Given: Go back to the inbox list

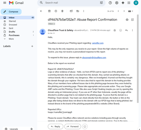Looking at the screenshot, I should [41, 11].
